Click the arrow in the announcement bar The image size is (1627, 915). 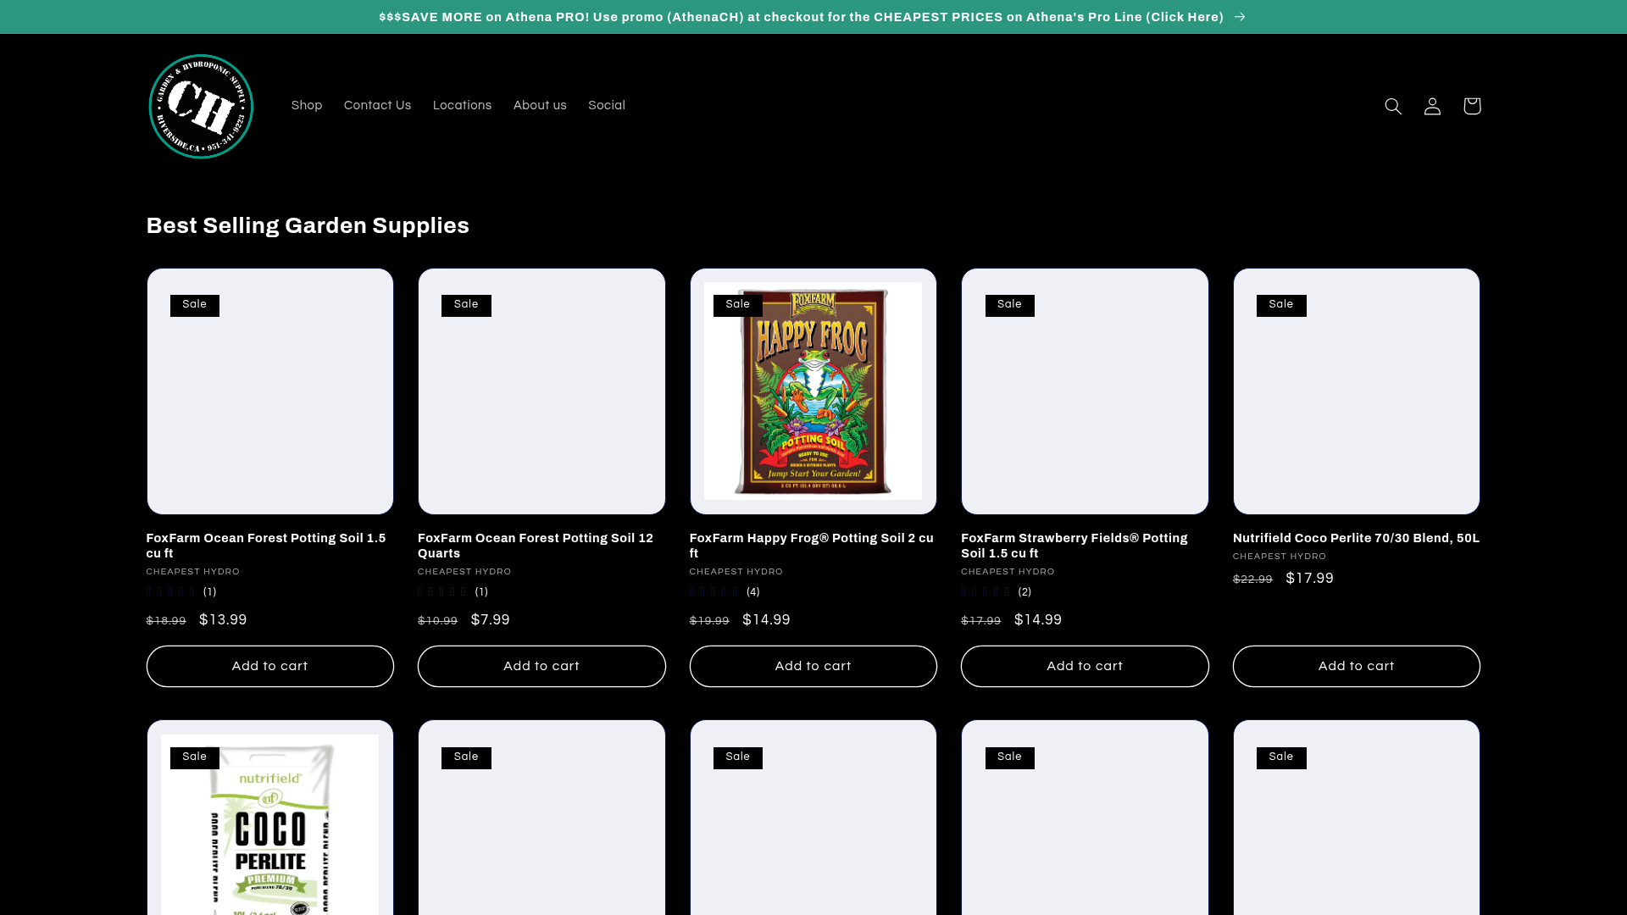[1241, 17]
